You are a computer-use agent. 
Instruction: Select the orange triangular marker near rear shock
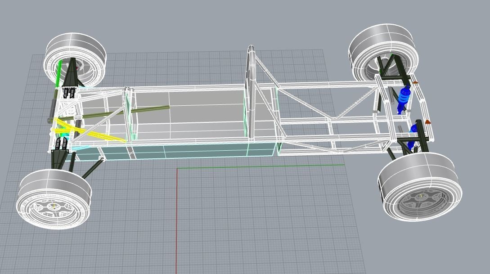(427, 121)
